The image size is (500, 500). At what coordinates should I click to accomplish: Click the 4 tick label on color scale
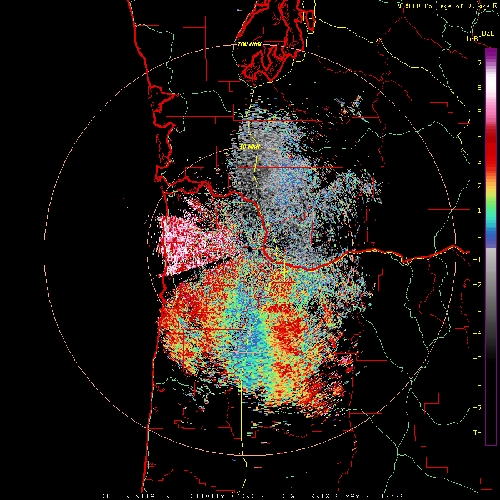click(x=479, y=137)
